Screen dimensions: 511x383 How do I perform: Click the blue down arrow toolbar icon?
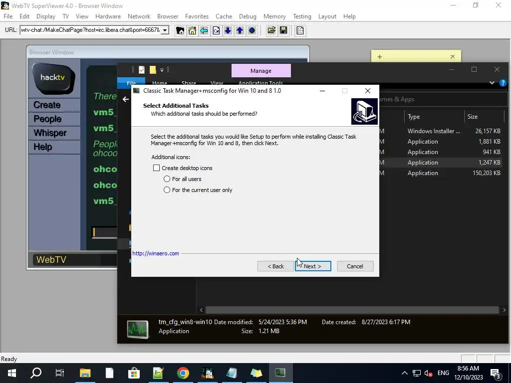point(228,30)
